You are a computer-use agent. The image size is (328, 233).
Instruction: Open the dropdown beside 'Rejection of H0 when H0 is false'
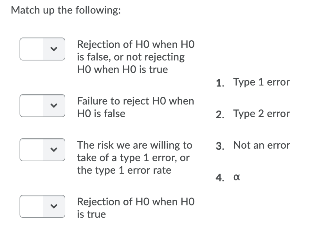[42, 49]
